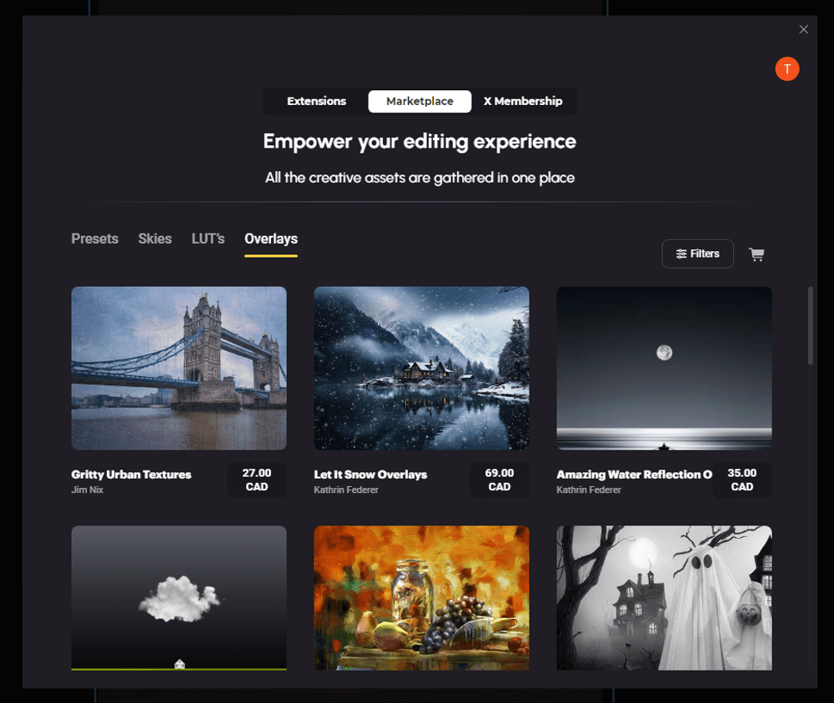834x703 pixels.
Task: Click the 35.00 CAD price button
Action: click(x=742, y=480)
